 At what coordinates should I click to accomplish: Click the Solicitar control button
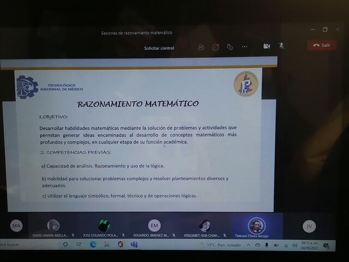(x=159, y=48)
